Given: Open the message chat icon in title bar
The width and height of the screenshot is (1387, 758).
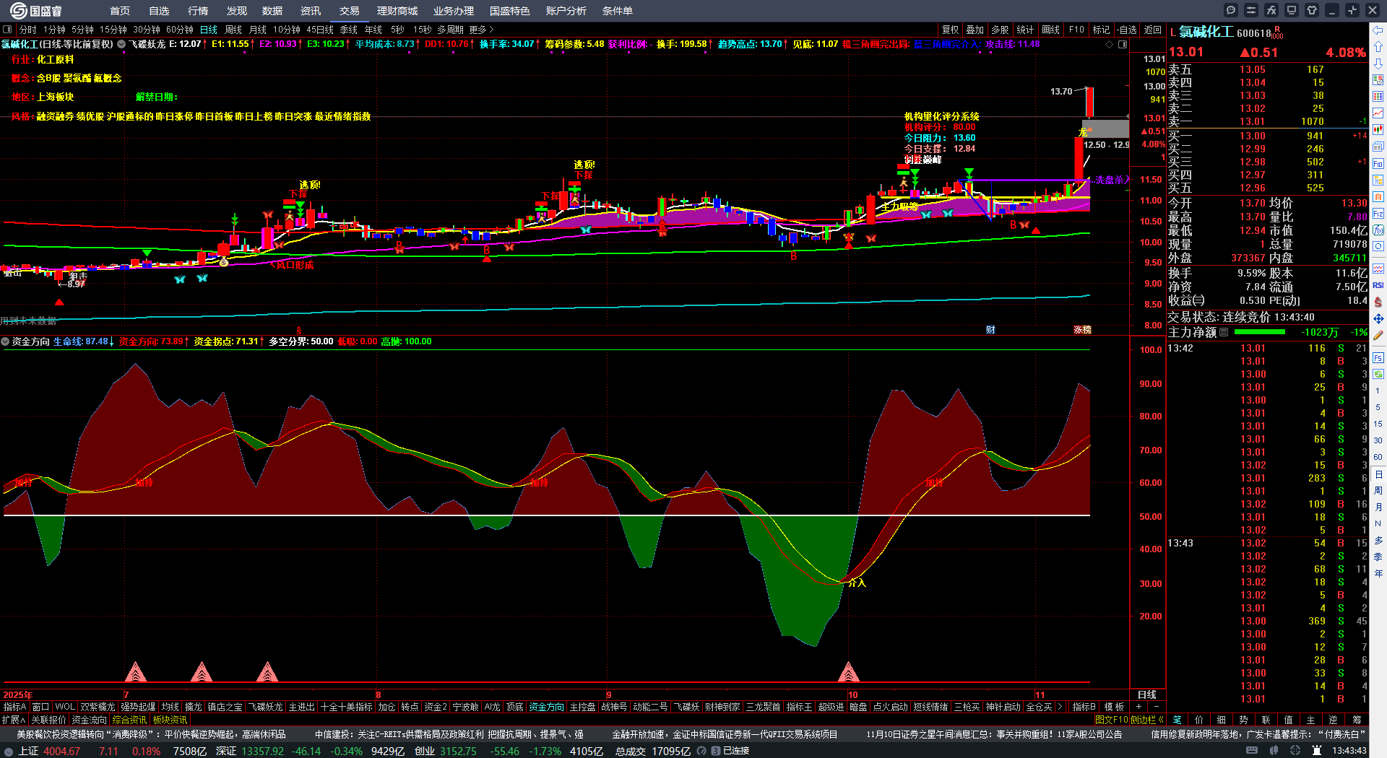Looking at the screenshot, I should 1231,10.
